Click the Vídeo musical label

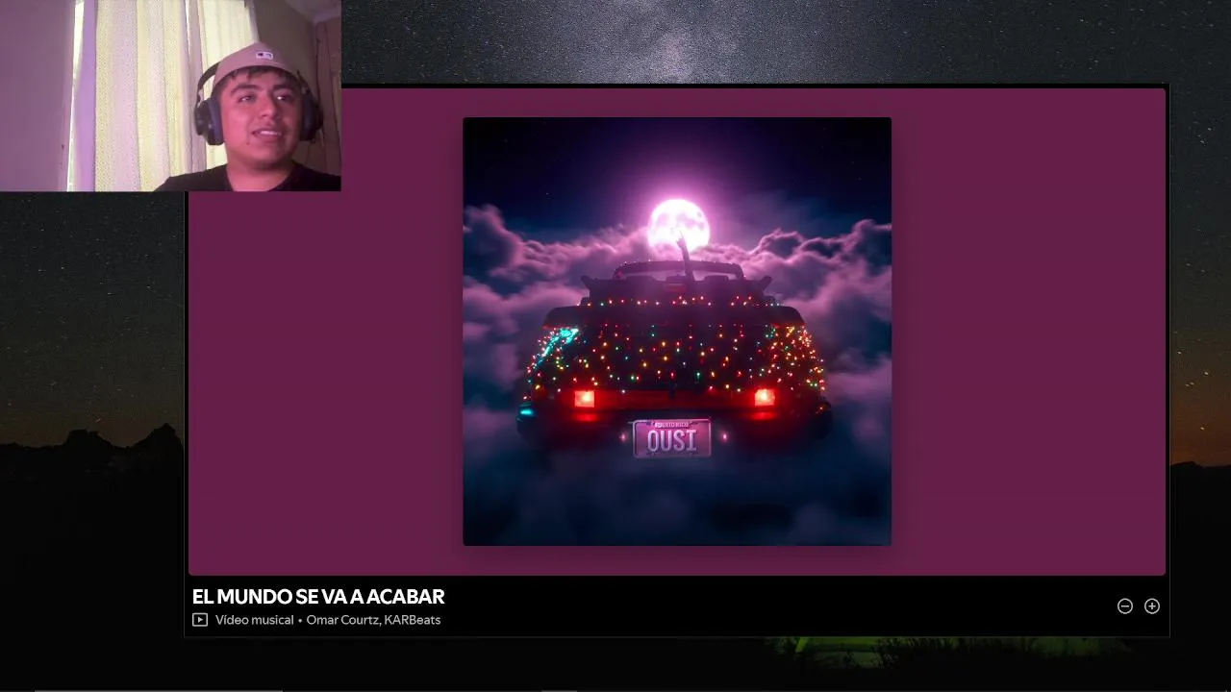(x=254, y=620)
